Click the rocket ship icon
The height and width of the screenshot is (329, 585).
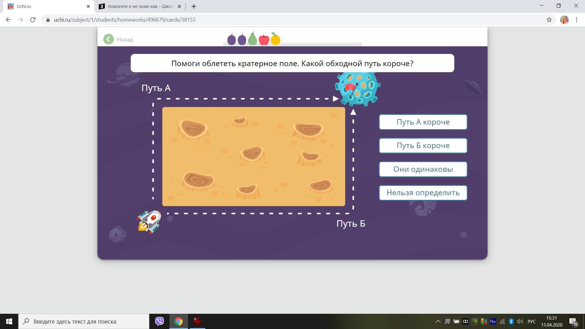click(x=149, y=222)
